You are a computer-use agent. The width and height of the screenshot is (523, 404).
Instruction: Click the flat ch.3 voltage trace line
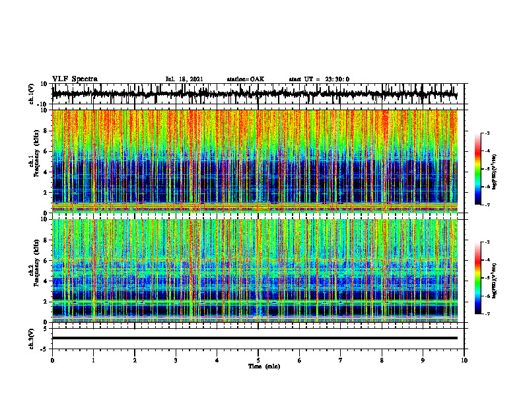click(254, 338)
